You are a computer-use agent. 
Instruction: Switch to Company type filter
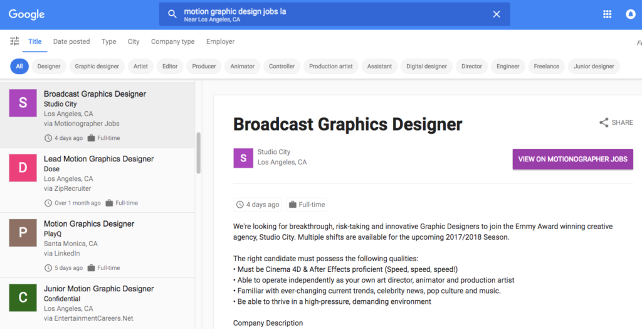[173, 41]
